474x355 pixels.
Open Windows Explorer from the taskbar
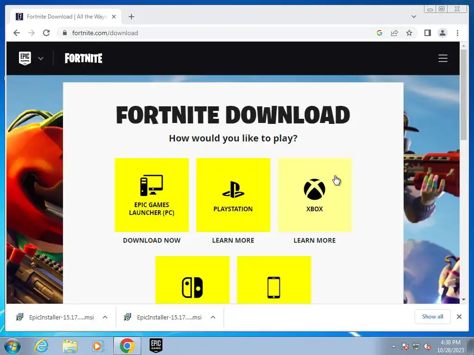point(70,346)
